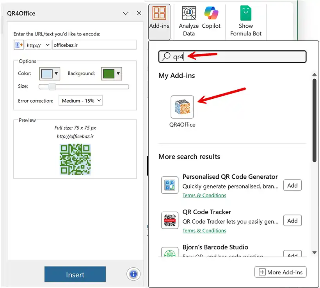Open the Background color dropdown arrow
The image size is (320, 288).
[118, 73]
